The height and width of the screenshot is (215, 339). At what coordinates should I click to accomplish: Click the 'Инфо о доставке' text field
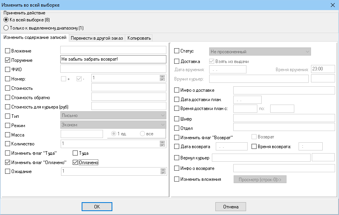[x=284, y=90]
